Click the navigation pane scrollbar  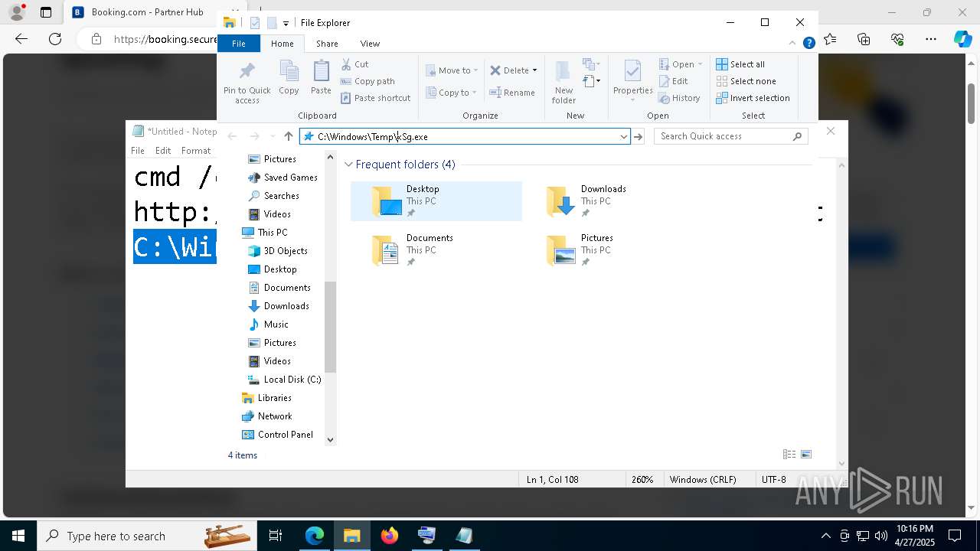tap(331, 326)
